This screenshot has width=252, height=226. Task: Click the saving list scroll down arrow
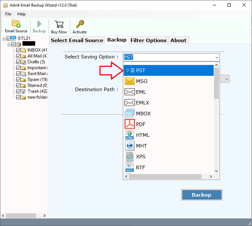[x=216, y=171]
